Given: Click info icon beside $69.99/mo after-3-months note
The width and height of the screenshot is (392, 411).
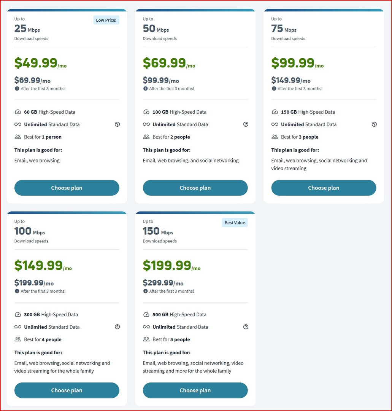Looking at the screenshot, I should [17, 89].
